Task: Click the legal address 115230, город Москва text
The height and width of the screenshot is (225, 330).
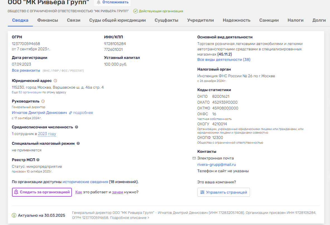Action: coord(58,87)
